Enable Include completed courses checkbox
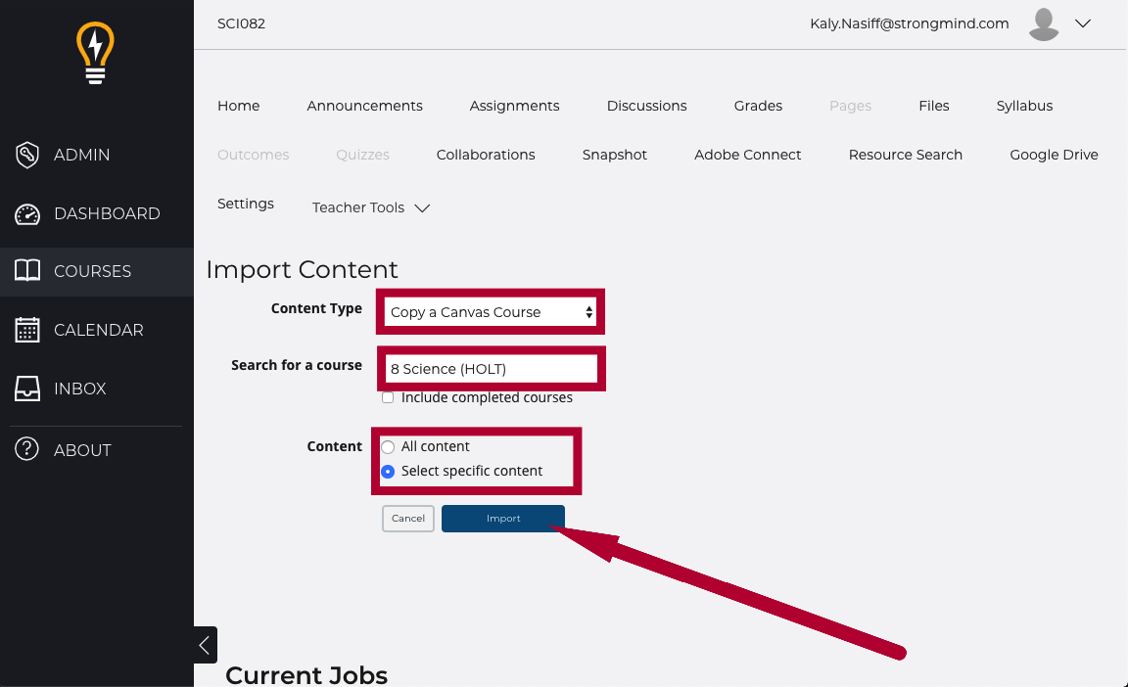The height and width of the screenshot is (687, 1128). click(x=388, y=398)
